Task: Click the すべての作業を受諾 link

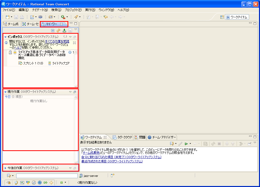Action: click(57, 42)
